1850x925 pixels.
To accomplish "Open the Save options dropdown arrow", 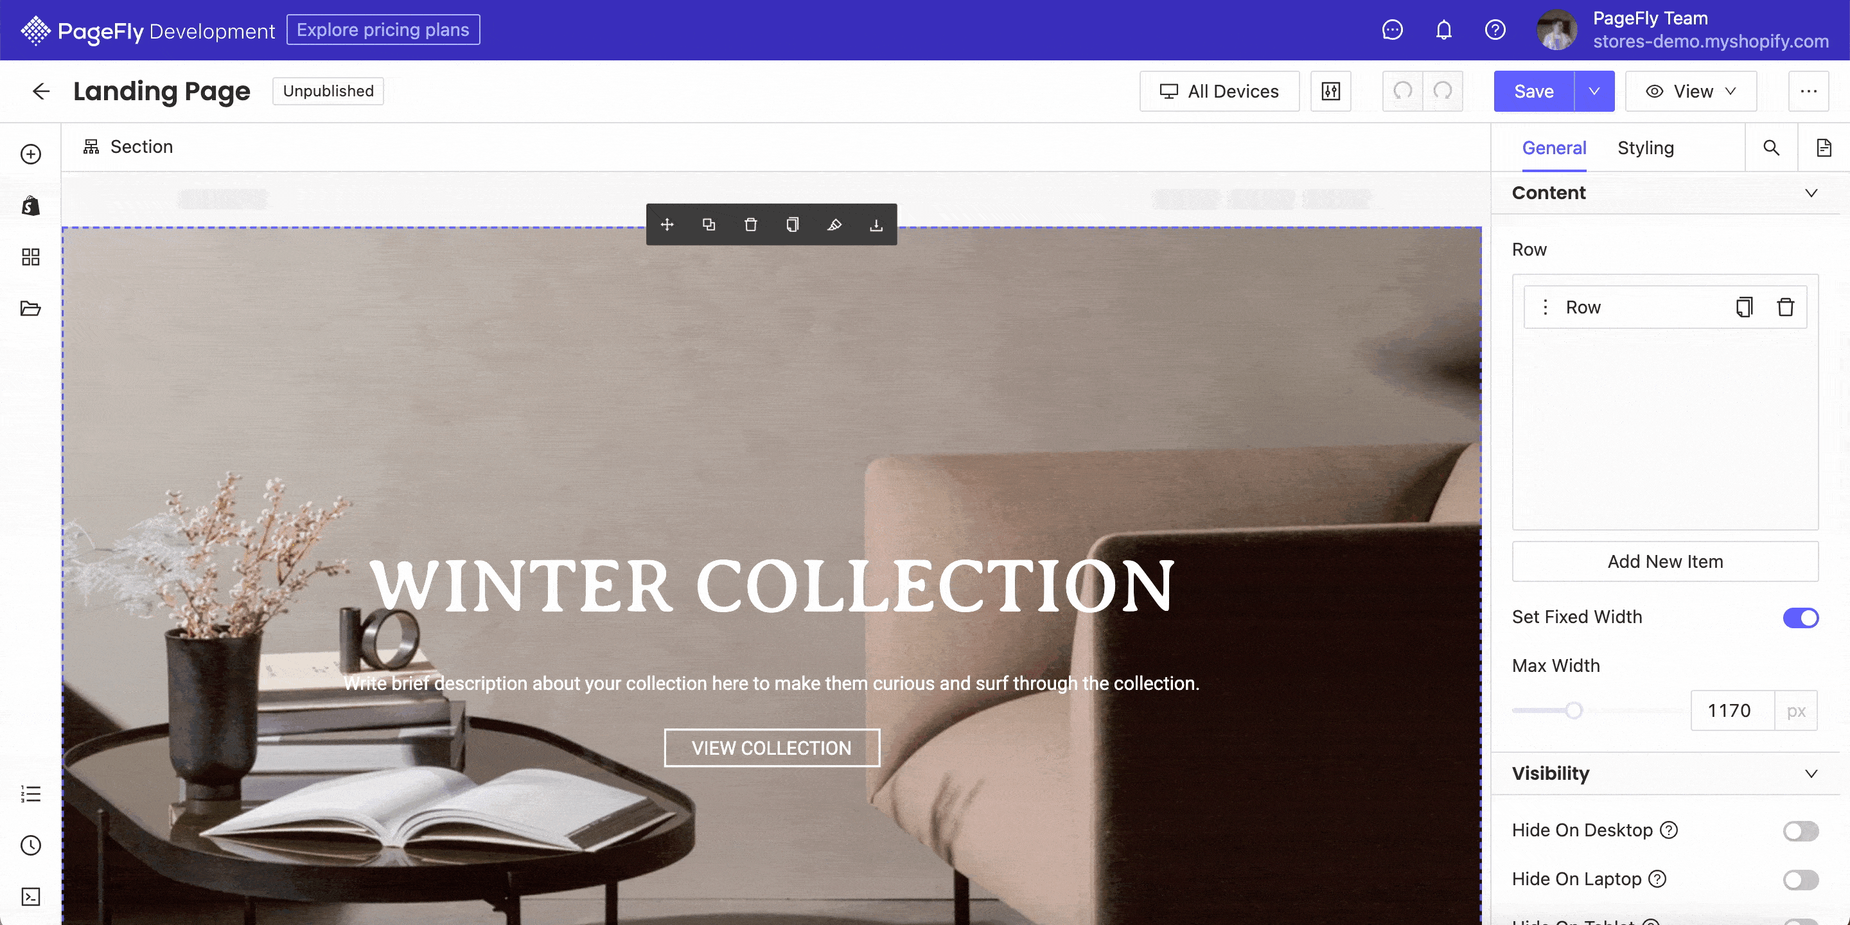I will pos(1594,91).
